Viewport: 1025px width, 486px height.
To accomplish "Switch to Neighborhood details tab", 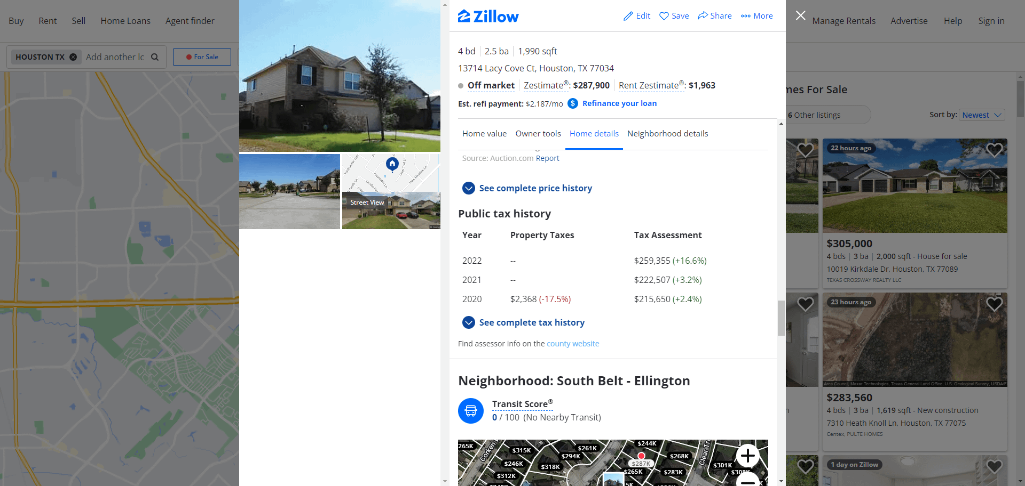I will pyautogui.click(x=668, y=134).
